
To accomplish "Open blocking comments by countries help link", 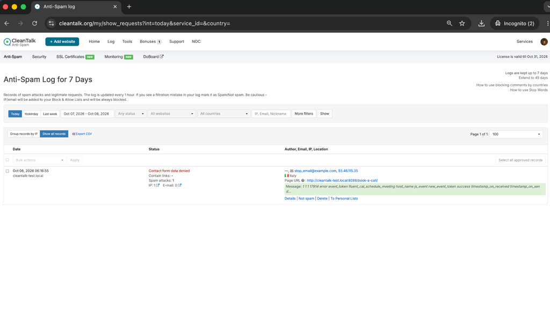I will pyautogui.click(x=512, y=85).
